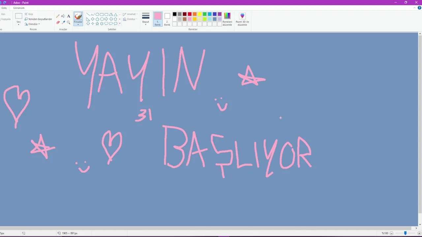Click the Fırçalar brush icon

[x=78, y=16]
